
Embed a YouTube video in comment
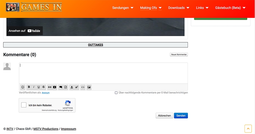[55, 87]
